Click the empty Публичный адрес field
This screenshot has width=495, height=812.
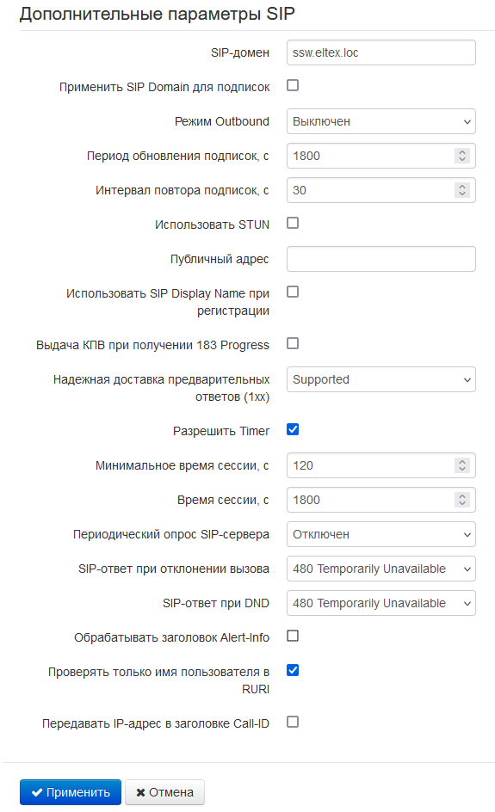(x=381, y=259)
